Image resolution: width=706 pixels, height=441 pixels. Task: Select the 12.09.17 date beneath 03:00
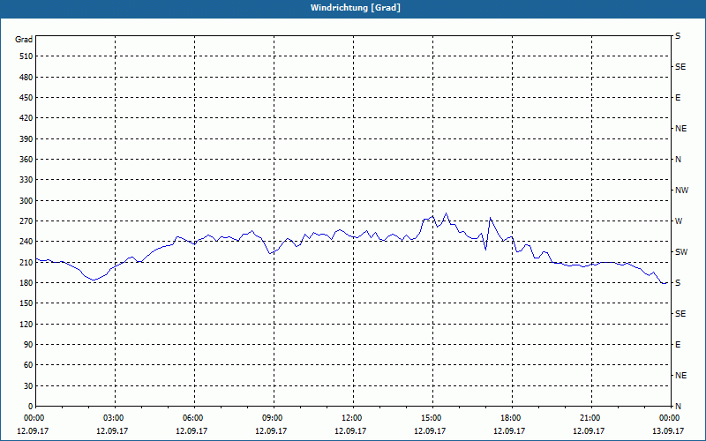[x=112, y=431]
